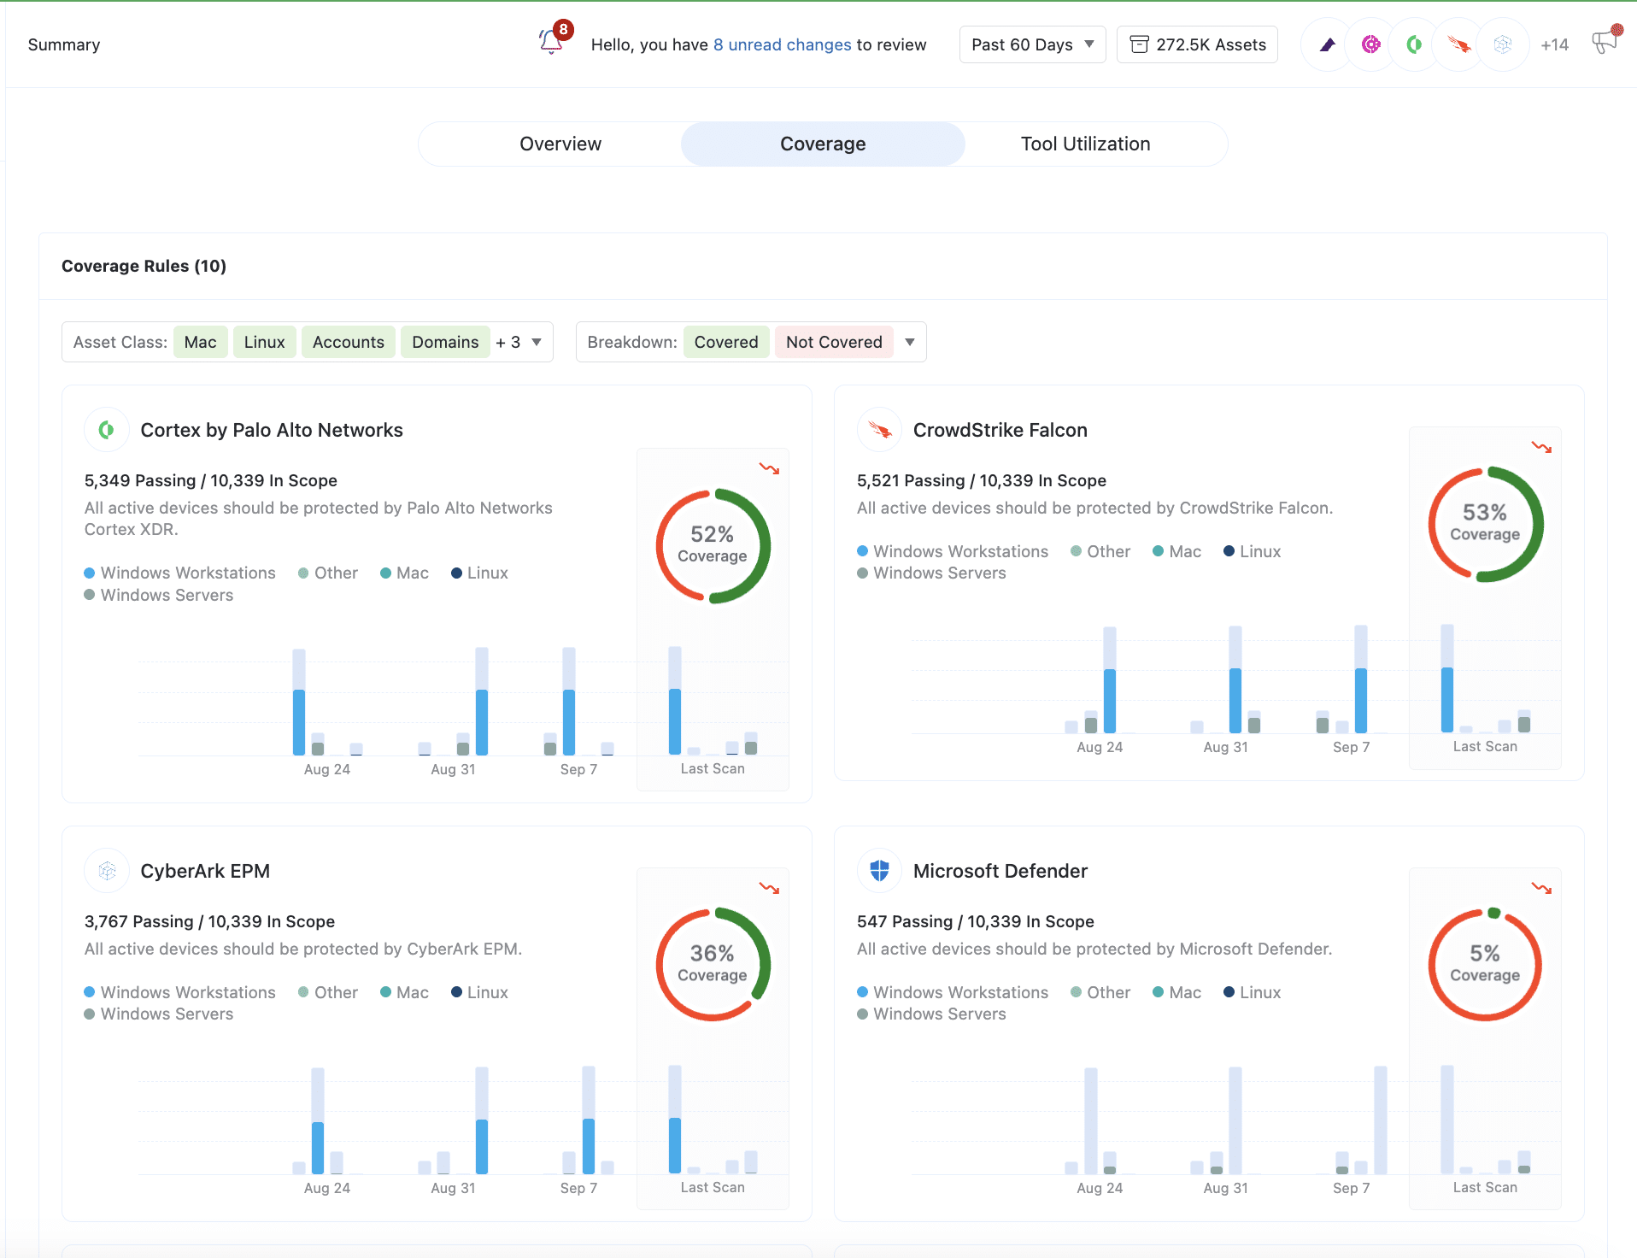This screenshot has height=1258, width=1637.
Task: Click the magenta target tool icon in header
Action: tap(1370, 44)
